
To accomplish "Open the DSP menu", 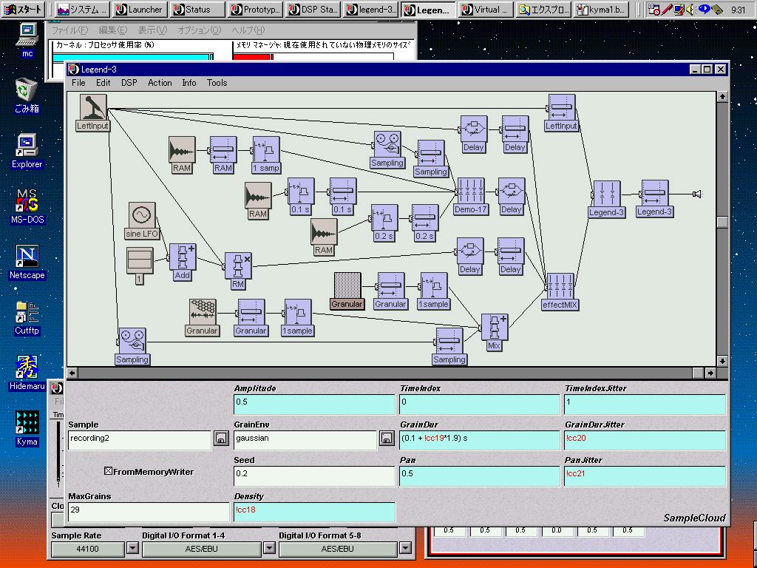I will click(129, 83).
